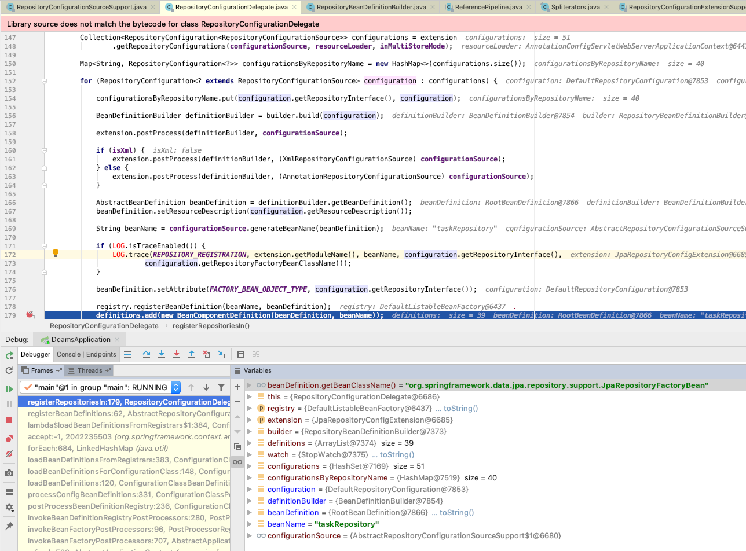746x551 pixels.
Task: Toggle the breakpoint on line 179
Action: click(30, 313)
